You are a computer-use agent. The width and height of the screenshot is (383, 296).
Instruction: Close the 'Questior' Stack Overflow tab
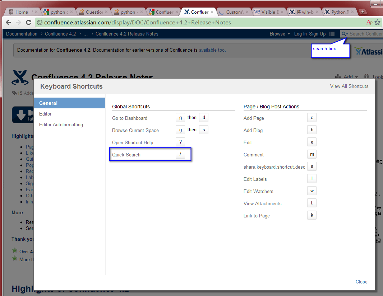(106, 12)
